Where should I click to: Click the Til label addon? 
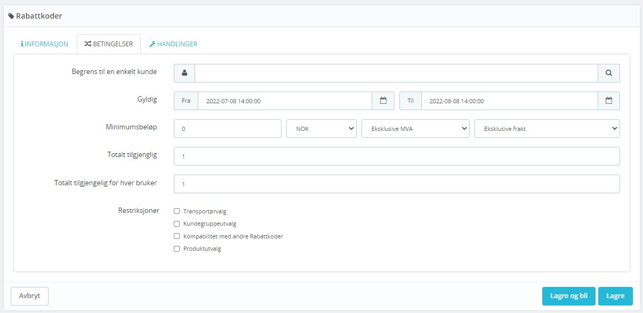[x=411, y=101]
